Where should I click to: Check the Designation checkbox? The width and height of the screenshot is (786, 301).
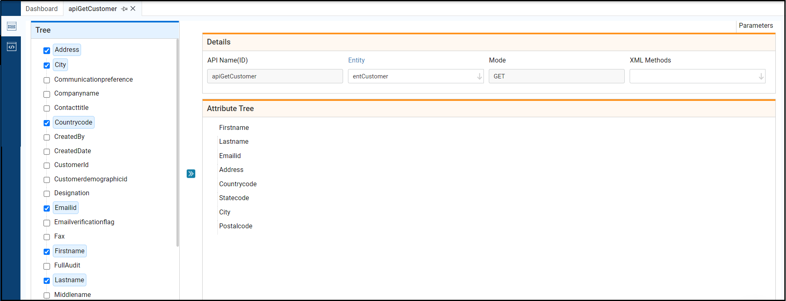coord(47,194)
